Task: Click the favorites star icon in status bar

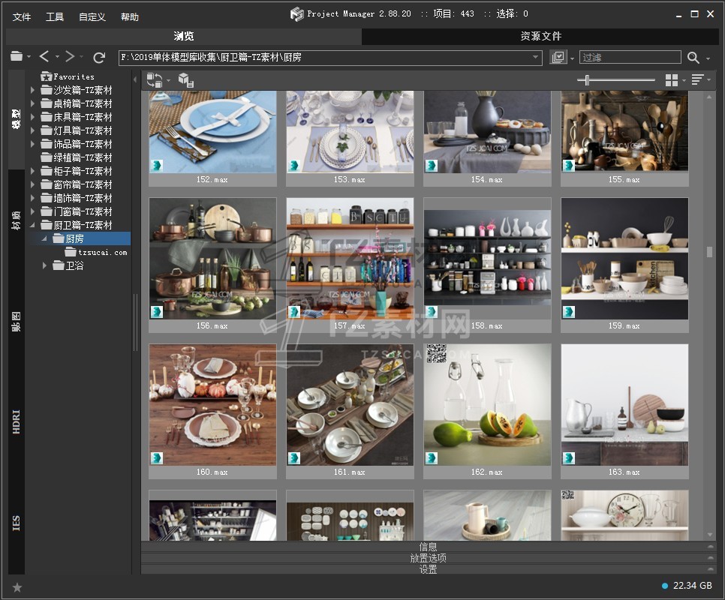Action: coord(17,587)
